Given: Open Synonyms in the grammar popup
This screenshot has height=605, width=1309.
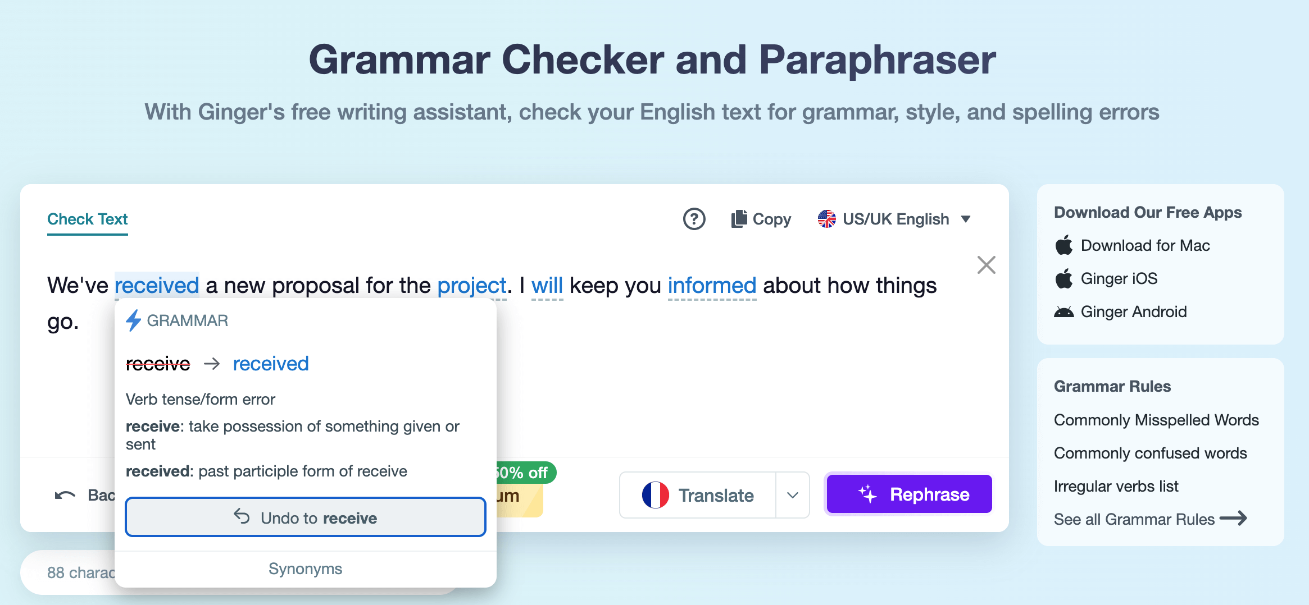Looking at the screenshot, I should (x=305, y=569).
